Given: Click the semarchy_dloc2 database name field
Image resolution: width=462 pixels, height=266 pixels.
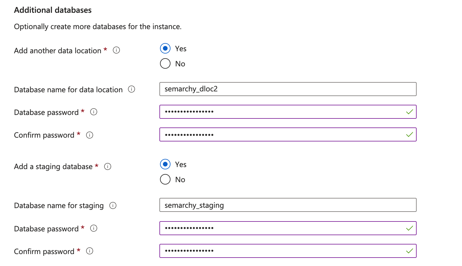Looking at the screenshot, I should (x=287, y=89).
